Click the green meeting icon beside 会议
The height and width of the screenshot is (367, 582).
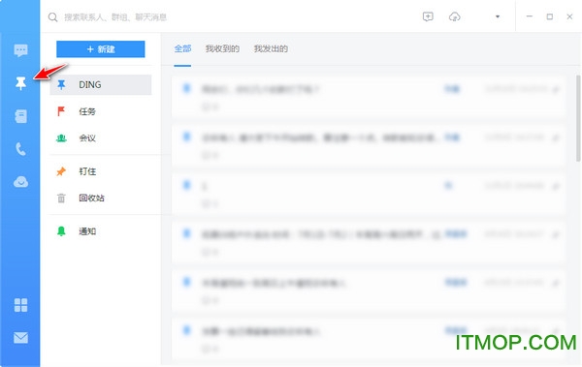pyautogui.click(x=61, y=138)
